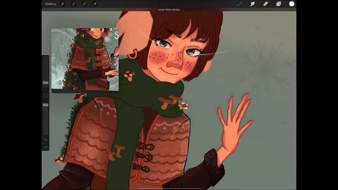Open the Layers panel

[x=278, y=4]
